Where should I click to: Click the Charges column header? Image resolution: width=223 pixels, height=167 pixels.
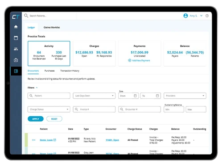click(153, 129)
